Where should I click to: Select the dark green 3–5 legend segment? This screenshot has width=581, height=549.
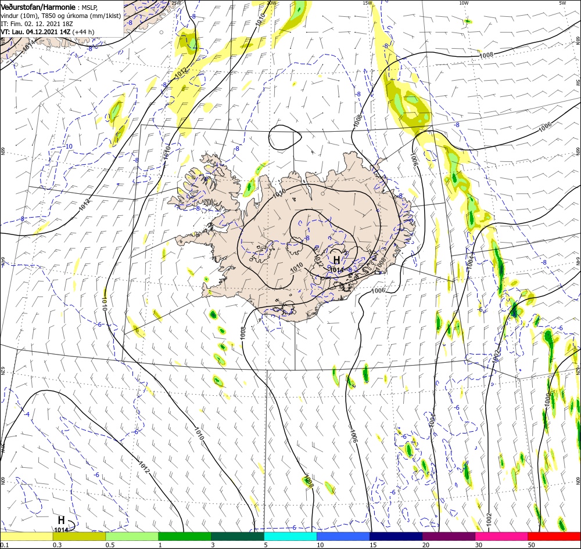click(238, 536)
